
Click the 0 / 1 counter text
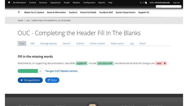(142, 3)
